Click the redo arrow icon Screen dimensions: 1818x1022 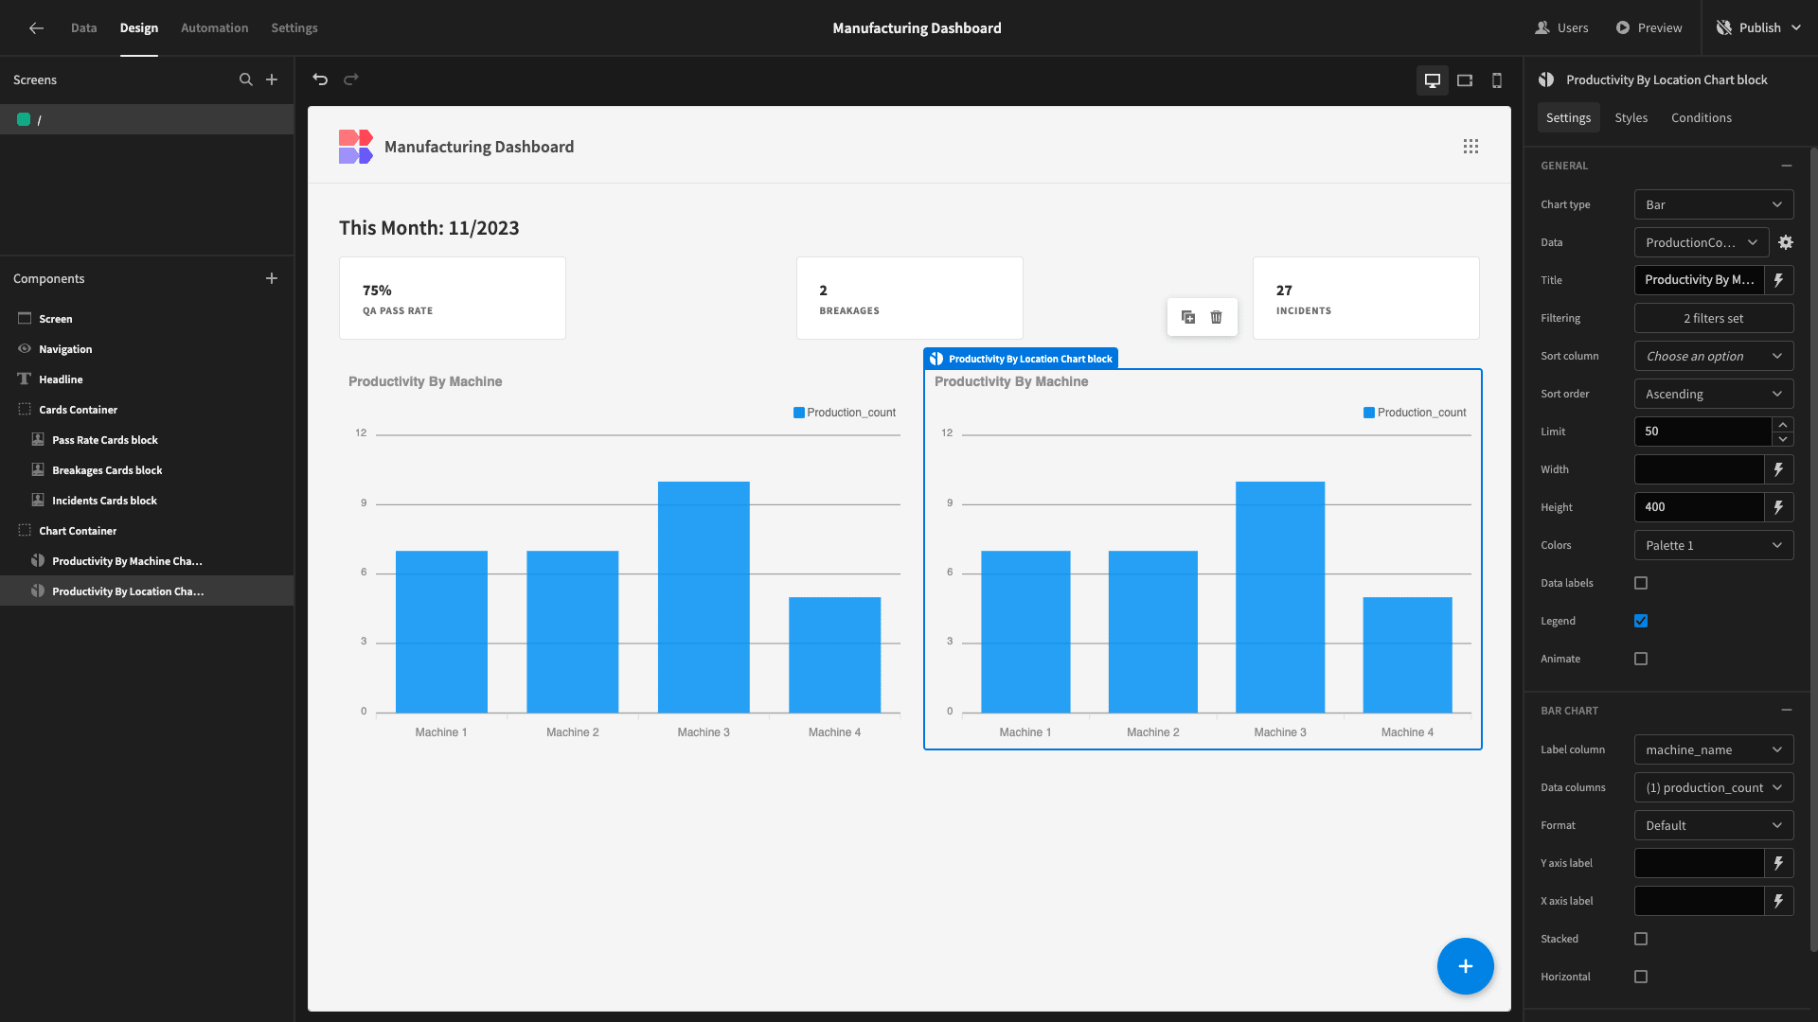click(351, 79)
